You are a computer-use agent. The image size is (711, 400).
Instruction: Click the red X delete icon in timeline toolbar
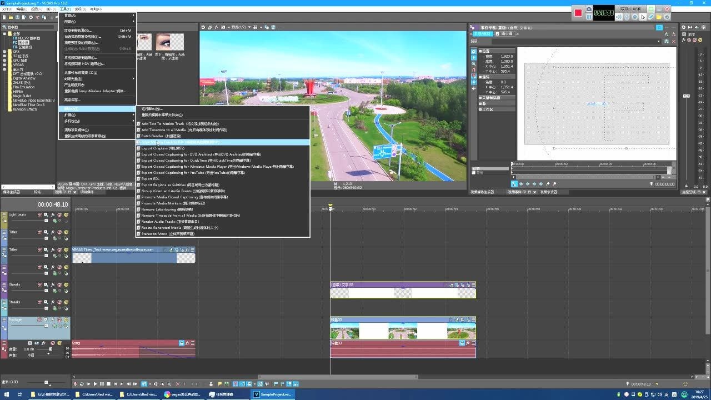(178, 384)
